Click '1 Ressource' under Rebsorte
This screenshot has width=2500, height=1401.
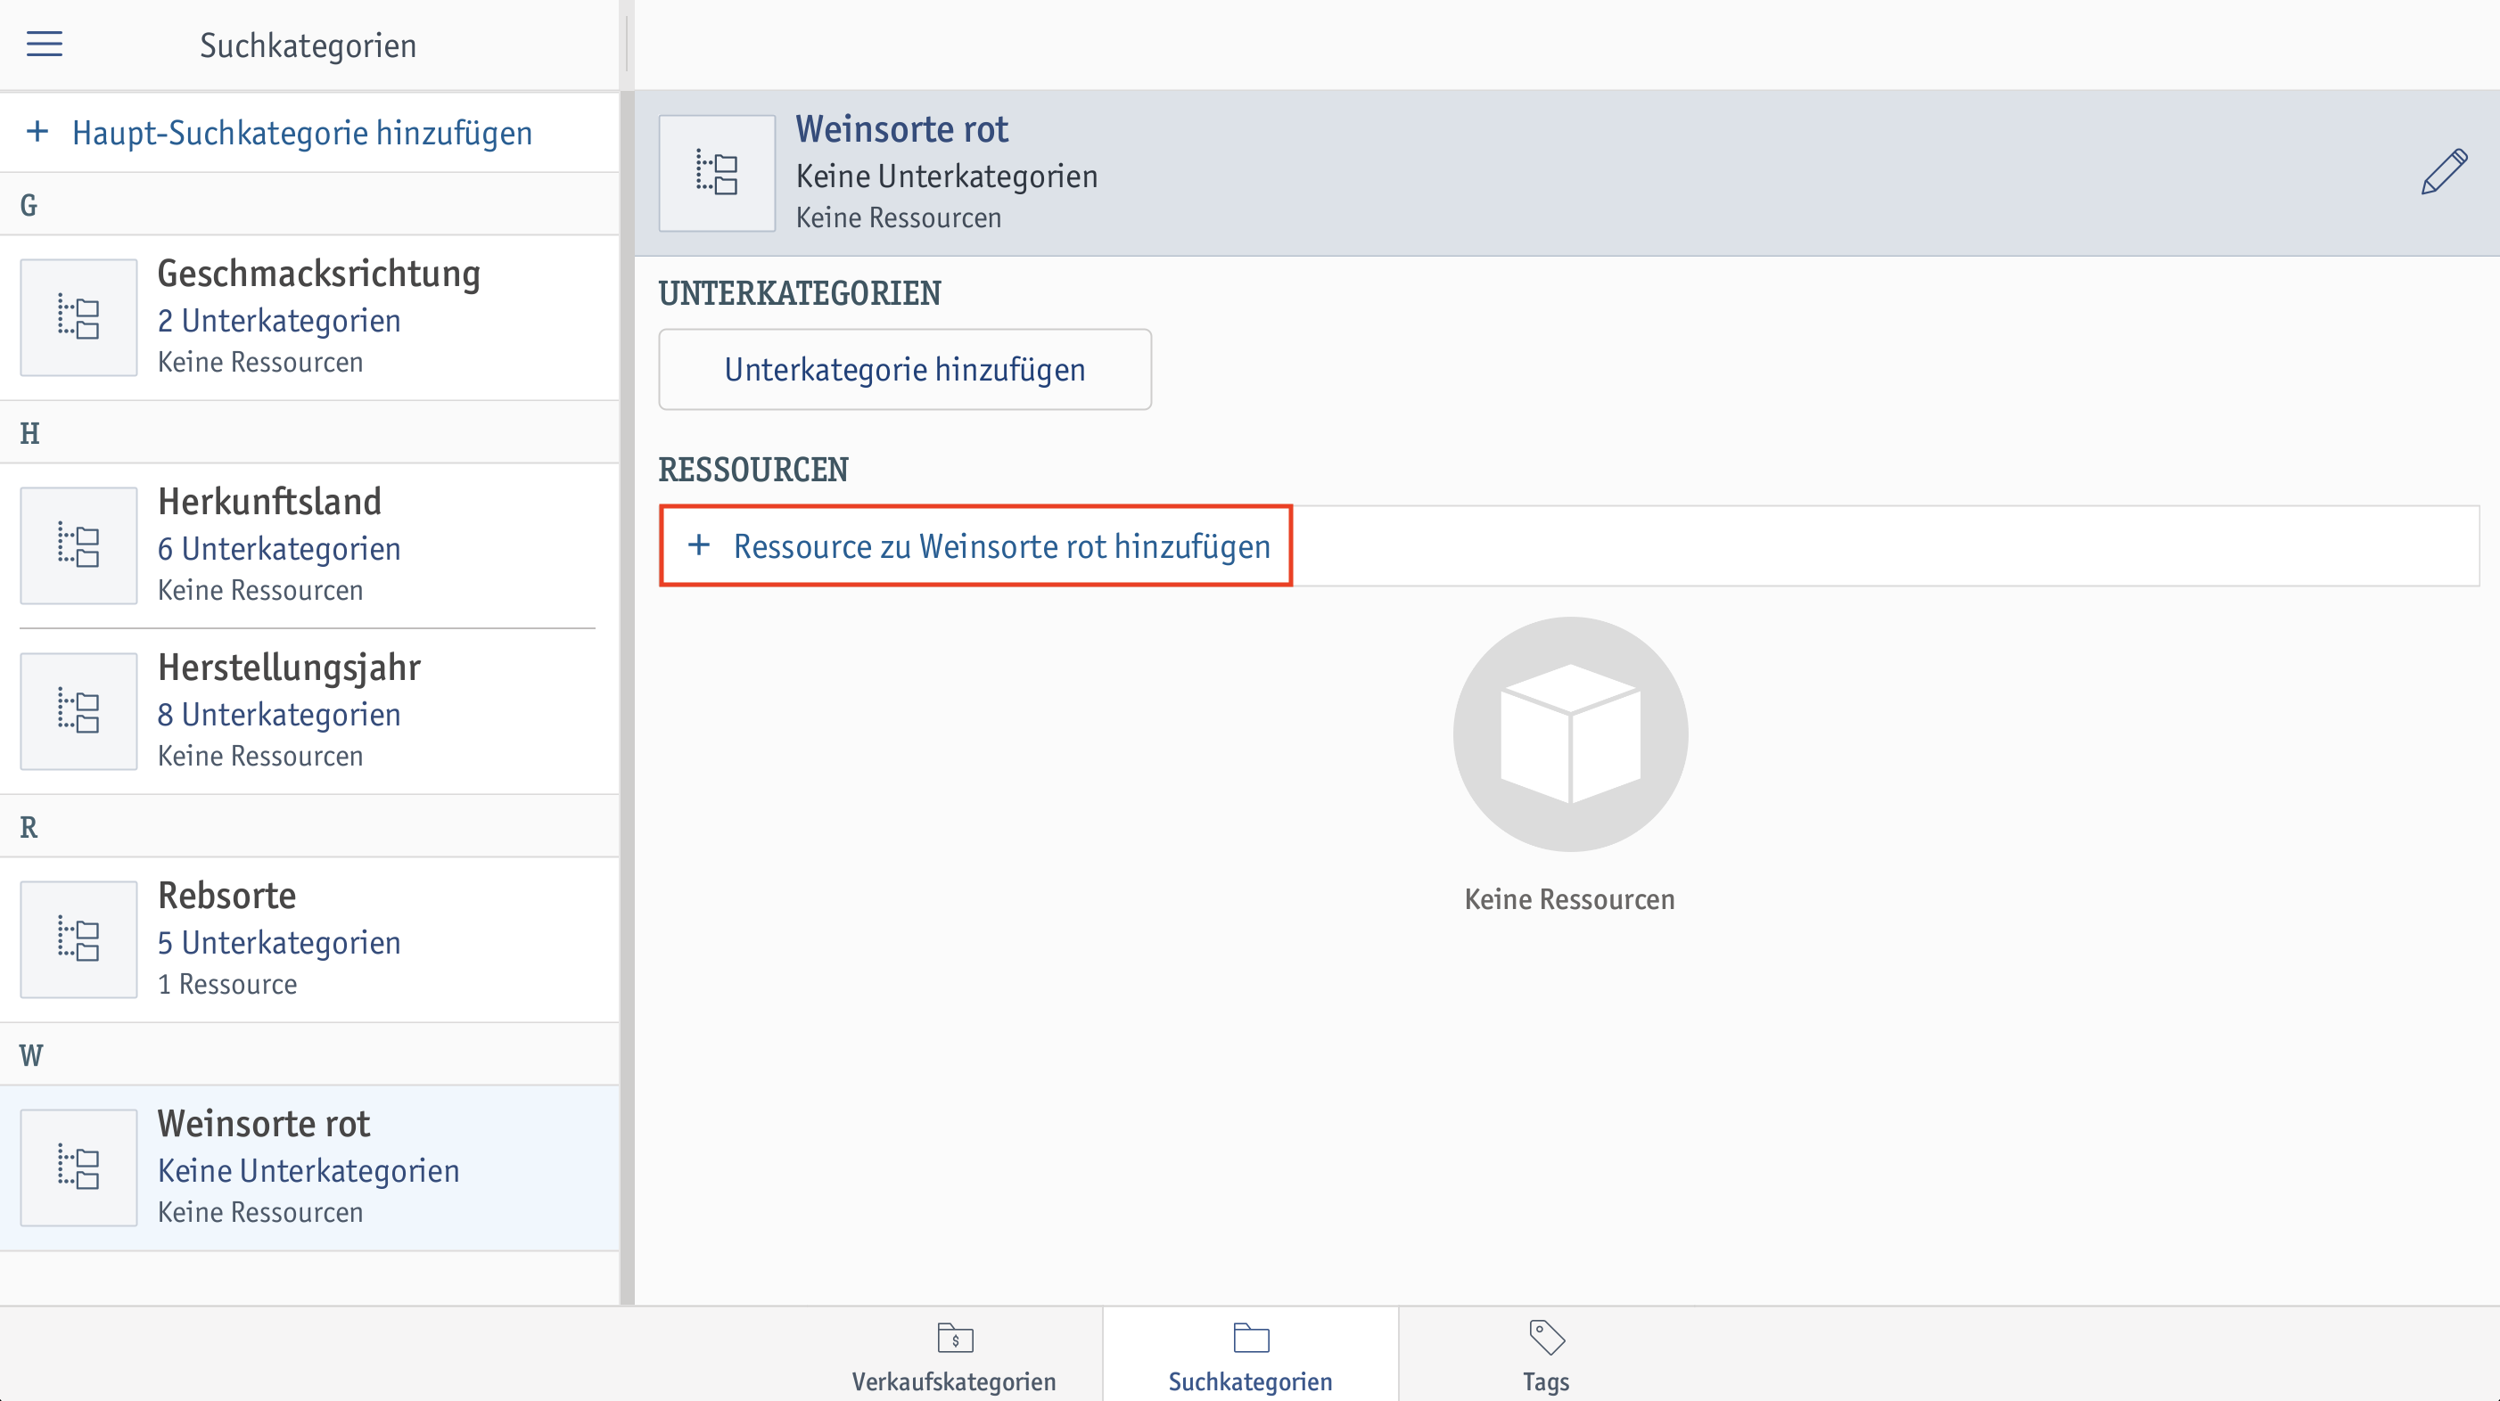(227, 985)
